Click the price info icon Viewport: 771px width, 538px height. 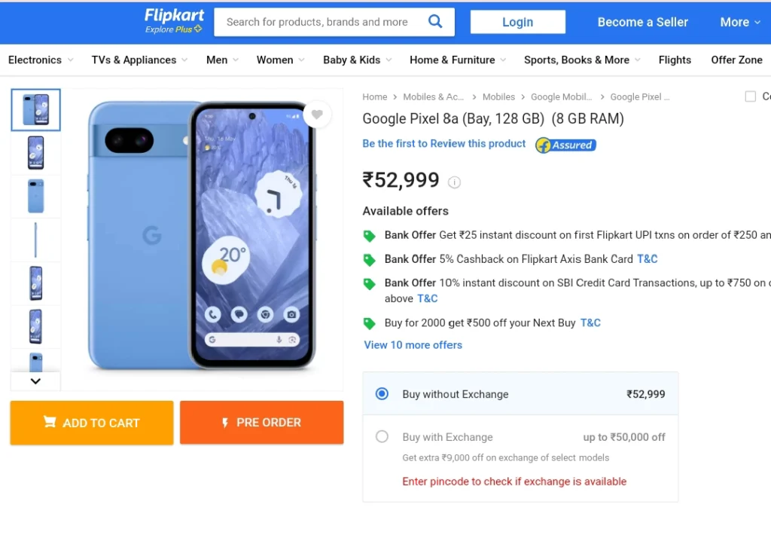(x=454, y=182)
